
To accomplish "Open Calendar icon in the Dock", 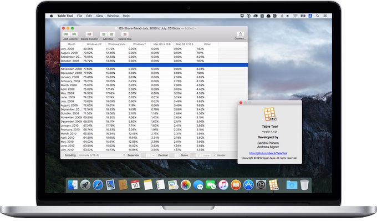I will (135, 185).
